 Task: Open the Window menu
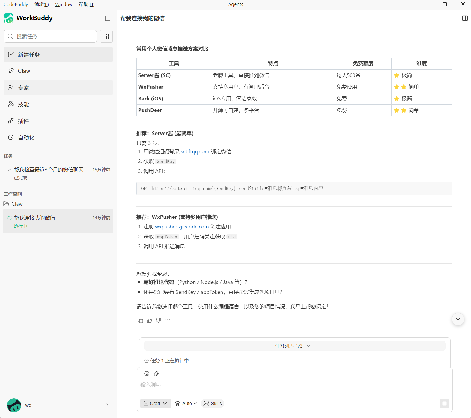click(64, 4)
